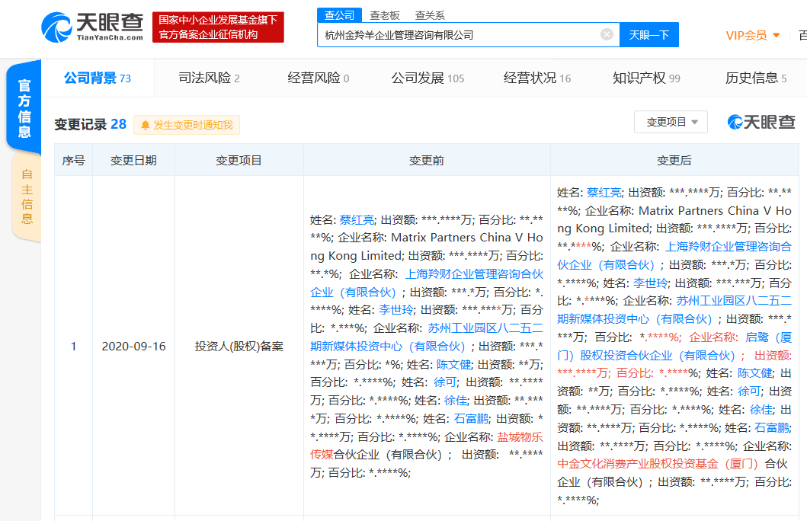This screenshot has width=807, height=521.
Task: Click the 序号 column header
Action: 74,161
